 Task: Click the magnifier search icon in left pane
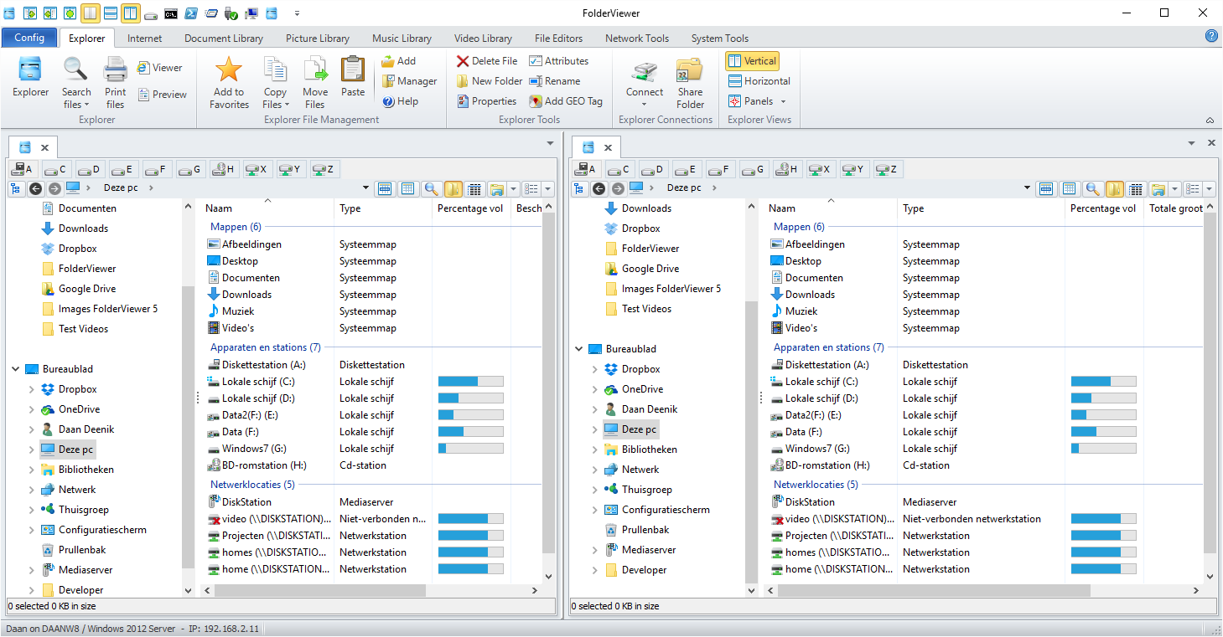pos(431,189)
